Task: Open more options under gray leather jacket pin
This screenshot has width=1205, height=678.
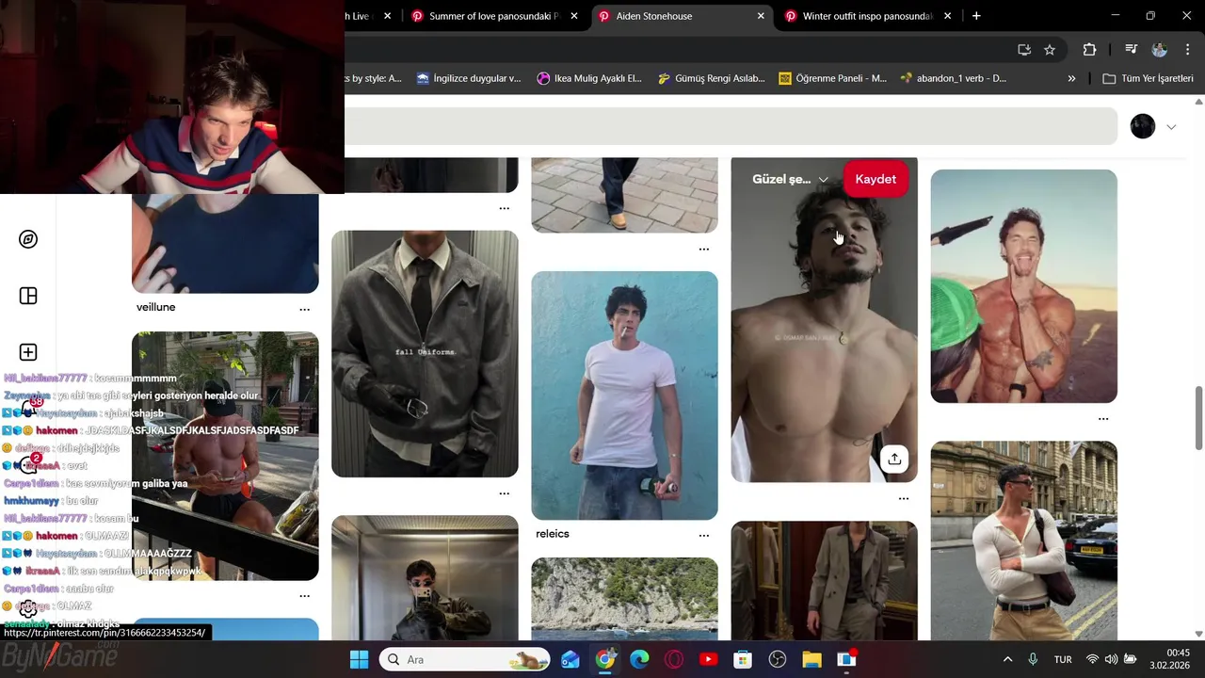Action: (504, 492)
